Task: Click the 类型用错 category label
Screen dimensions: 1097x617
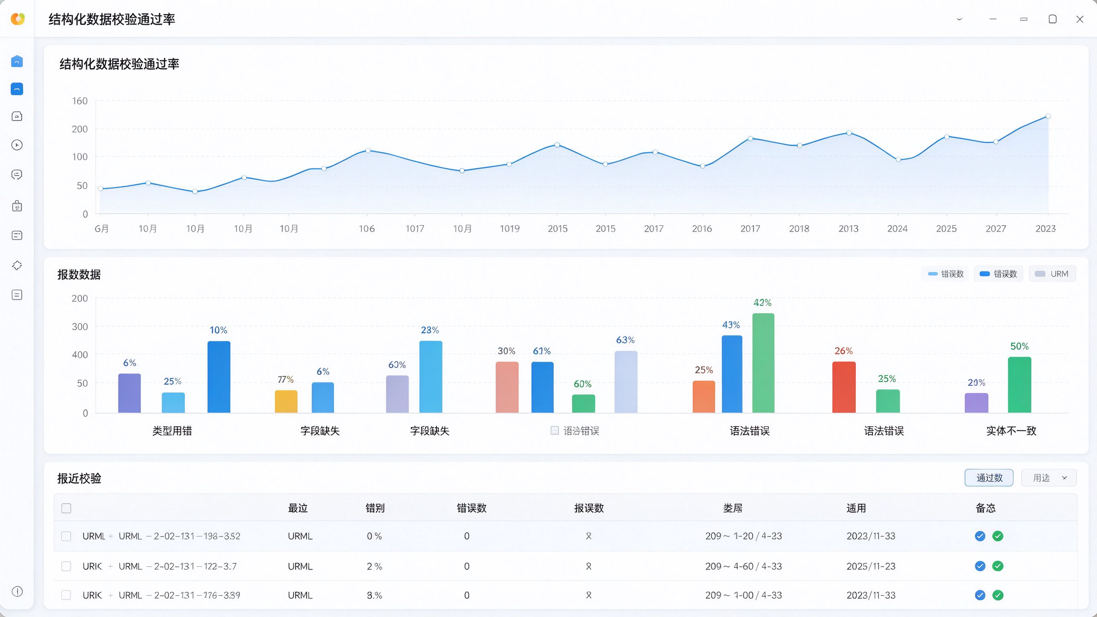Action: pos(172,431)
